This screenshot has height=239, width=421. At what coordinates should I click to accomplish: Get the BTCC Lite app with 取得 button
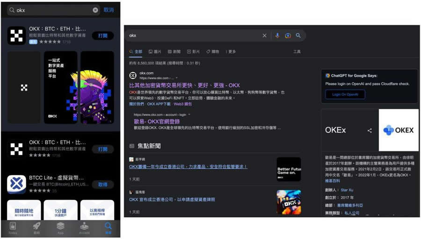coord(102,184)
